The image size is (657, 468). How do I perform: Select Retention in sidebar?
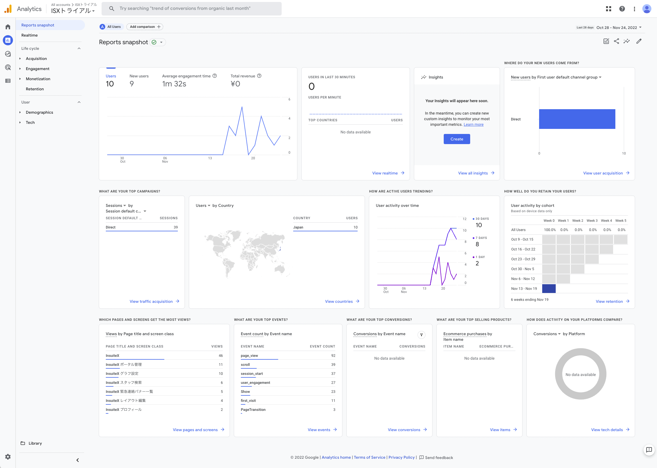[x=35, y=89]
